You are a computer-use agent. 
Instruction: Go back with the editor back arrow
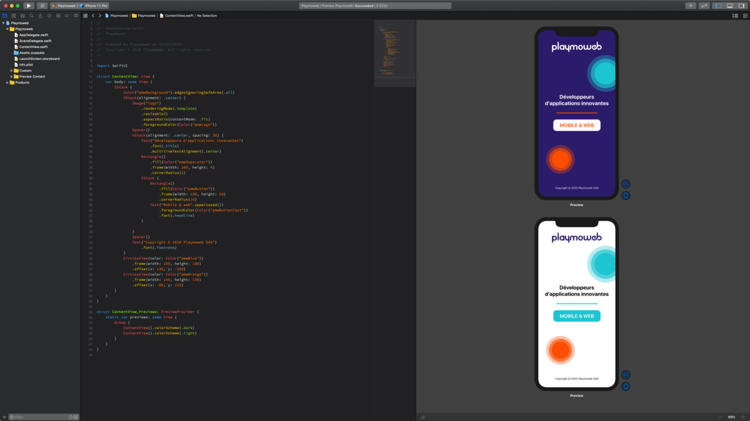coord(92,15)
